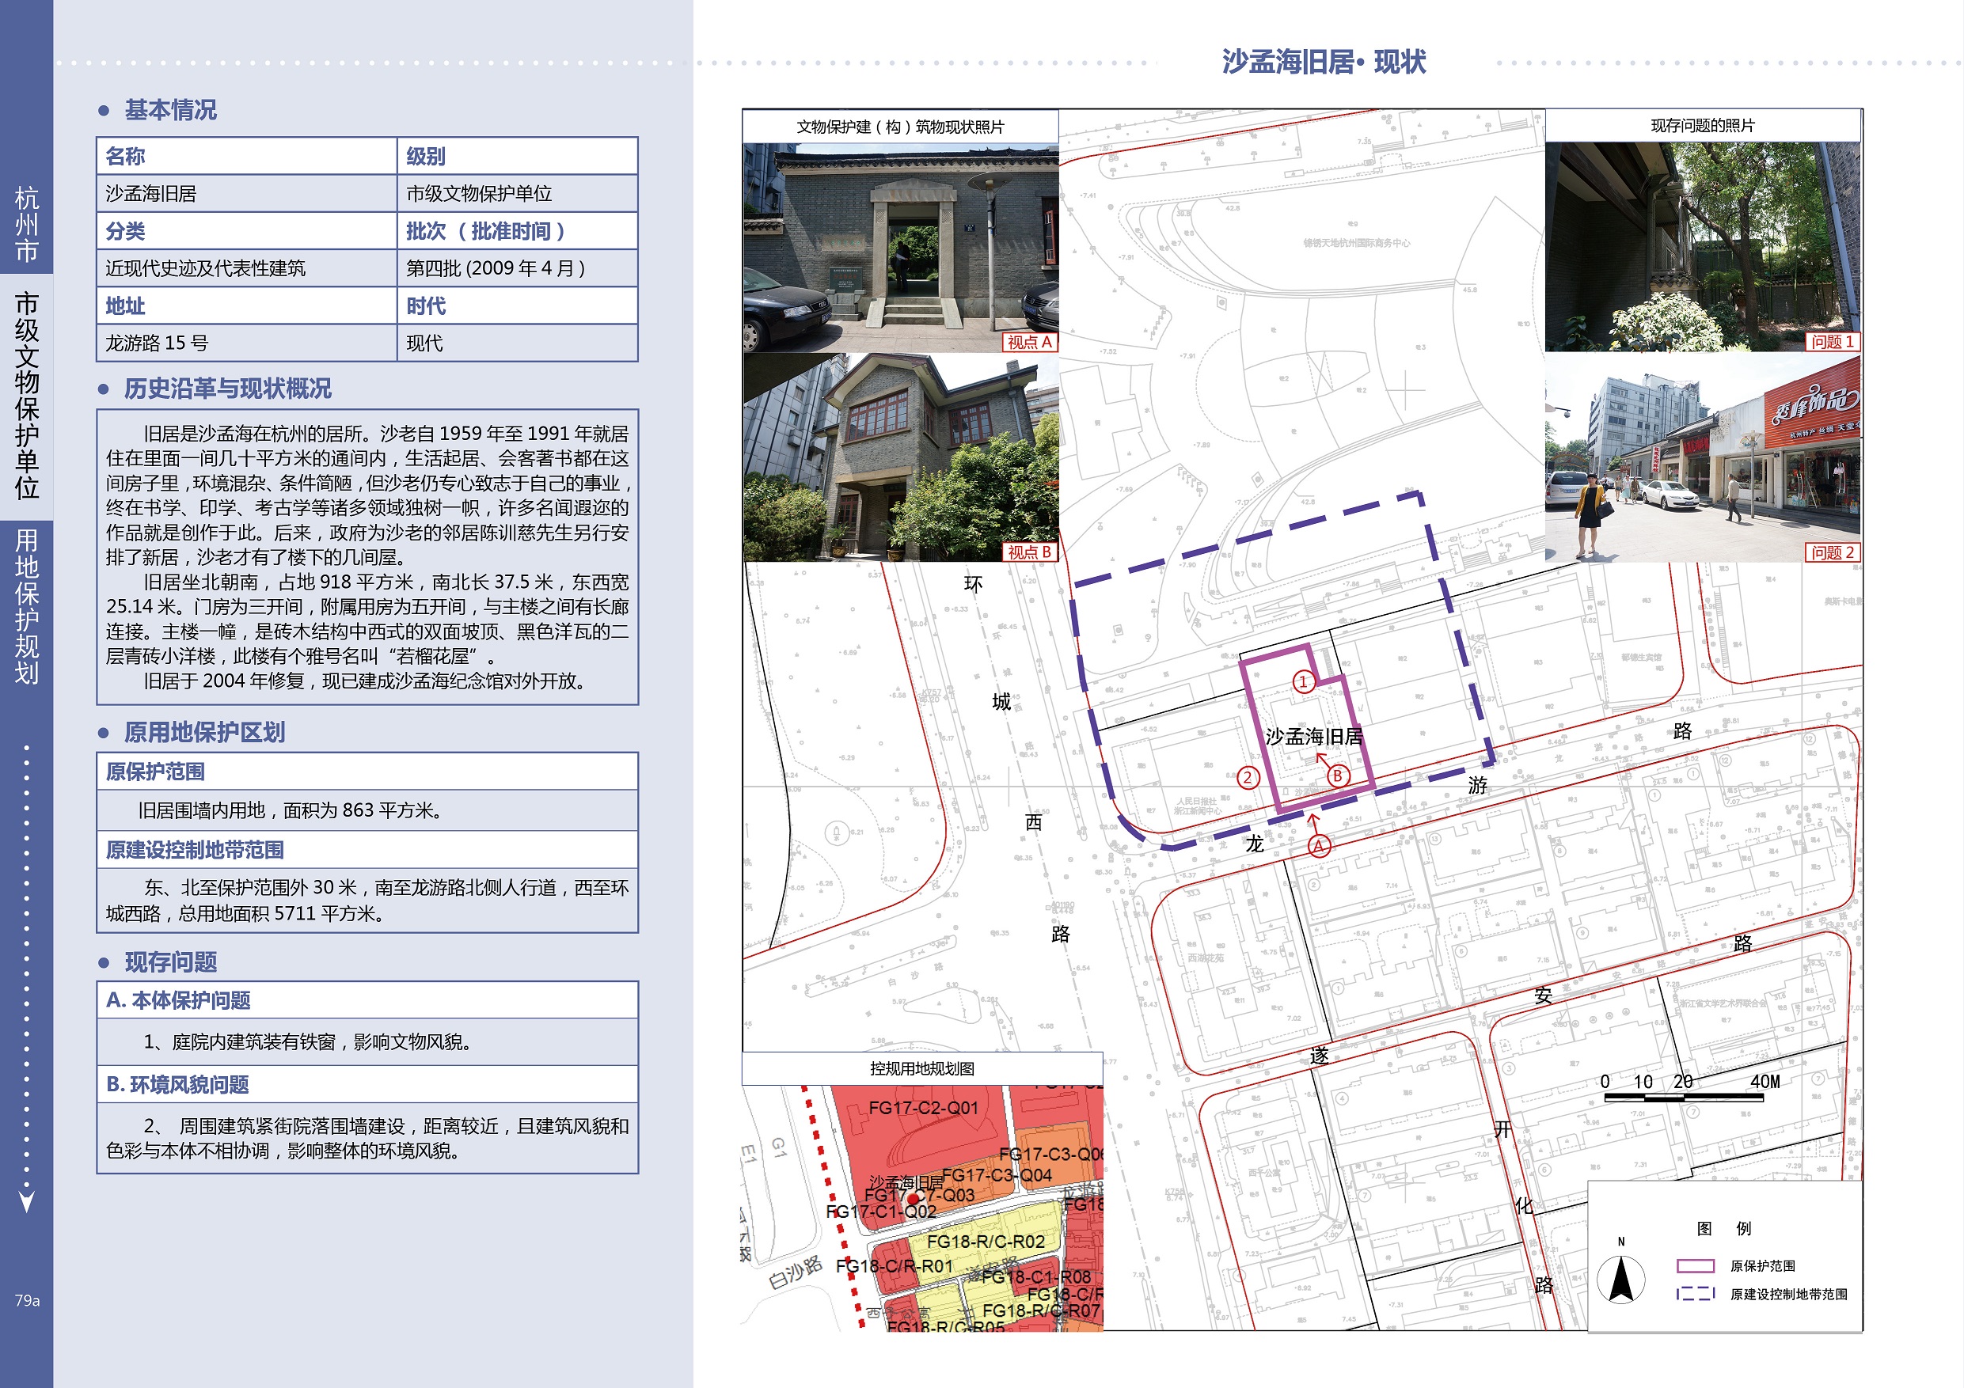The height and width of the screenshot is (1388, 1964).
Task: Open the 视点 A gate photo
Action: click(901, 248)
